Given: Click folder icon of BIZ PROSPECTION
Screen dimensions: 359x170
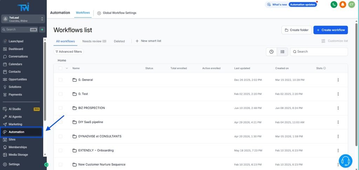Looking at the screenshot, I should [x=74, y=108].
